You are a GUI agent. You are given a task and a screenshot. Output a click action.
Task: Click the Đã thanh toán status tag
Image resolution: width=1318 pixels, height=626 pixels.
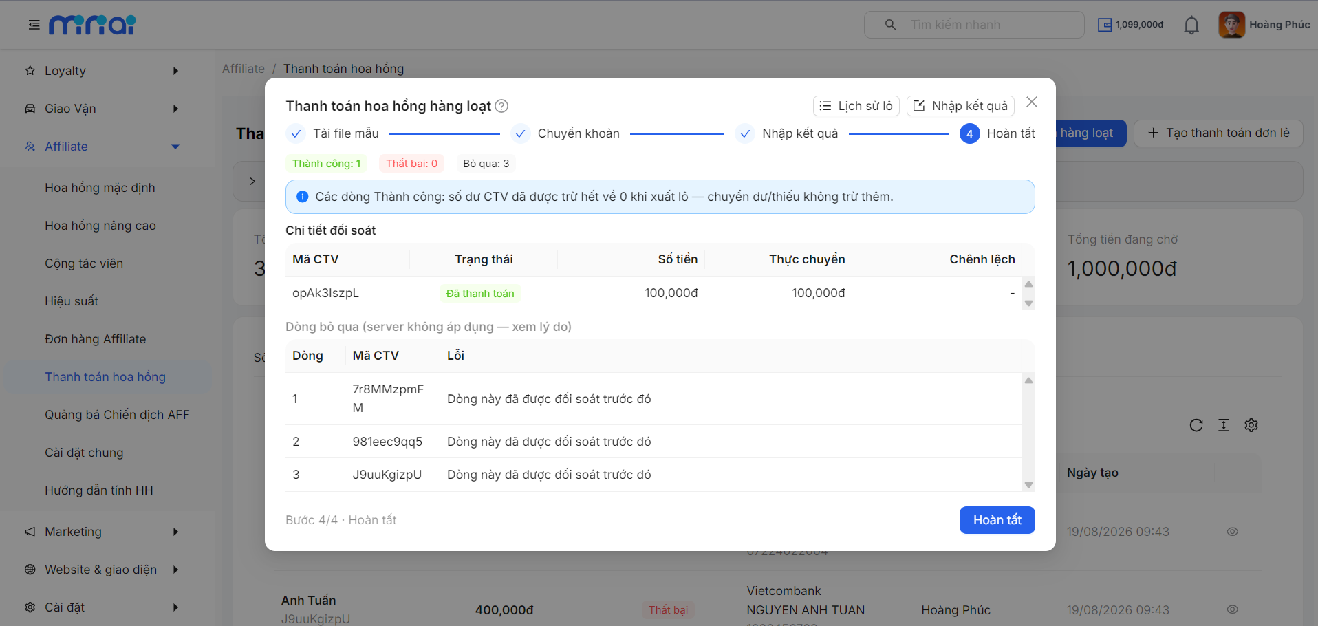coord(480,294)
